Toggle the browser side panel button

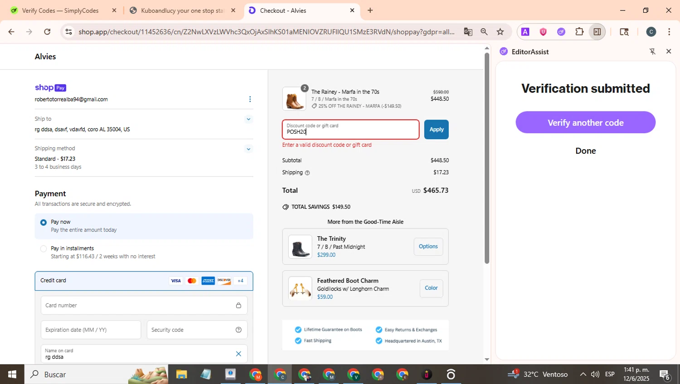click(x=597, y=32)
